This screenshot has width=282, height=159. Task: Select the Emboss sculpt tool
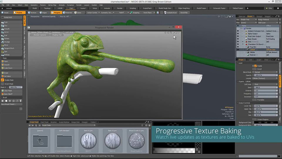12,55
